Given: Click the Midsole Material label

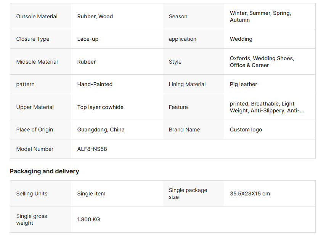Looking at the screenshot, I should (37, 62).
